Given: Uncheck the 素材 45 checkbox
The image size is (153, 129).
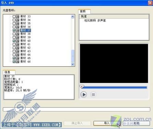Looking at the screenshot, I should (x=14, y=58).
